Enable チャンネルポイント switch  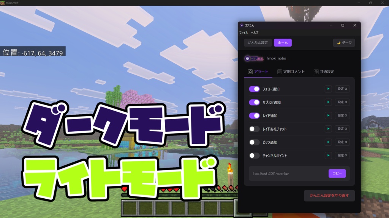(254, 156)
